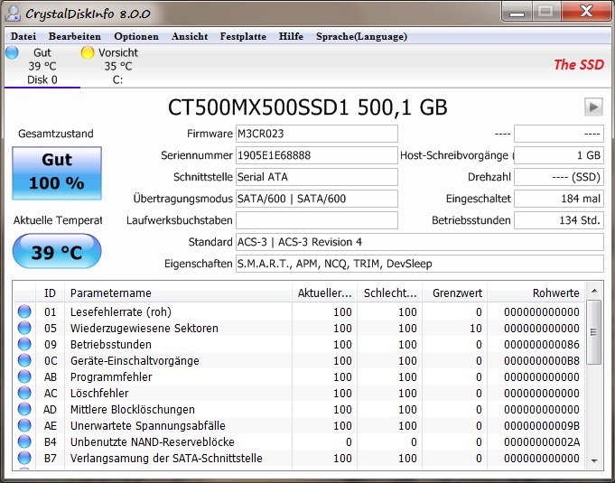
Task: Go to next disk with arrow button
Action: point(594,107)
